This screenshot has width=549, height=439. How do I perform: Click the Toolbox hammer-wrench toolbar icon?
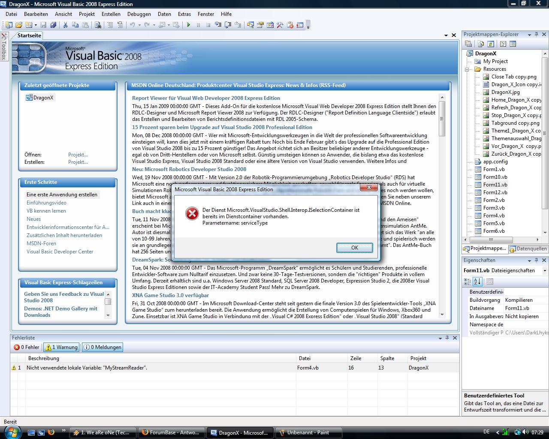pos(280,25)
